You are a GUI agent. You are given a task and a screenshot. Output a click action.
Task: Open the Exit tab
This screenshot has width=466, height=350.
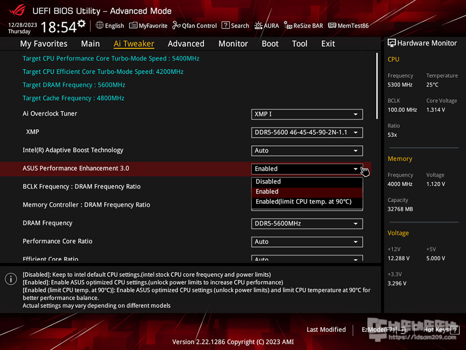(x=328, y=44)
